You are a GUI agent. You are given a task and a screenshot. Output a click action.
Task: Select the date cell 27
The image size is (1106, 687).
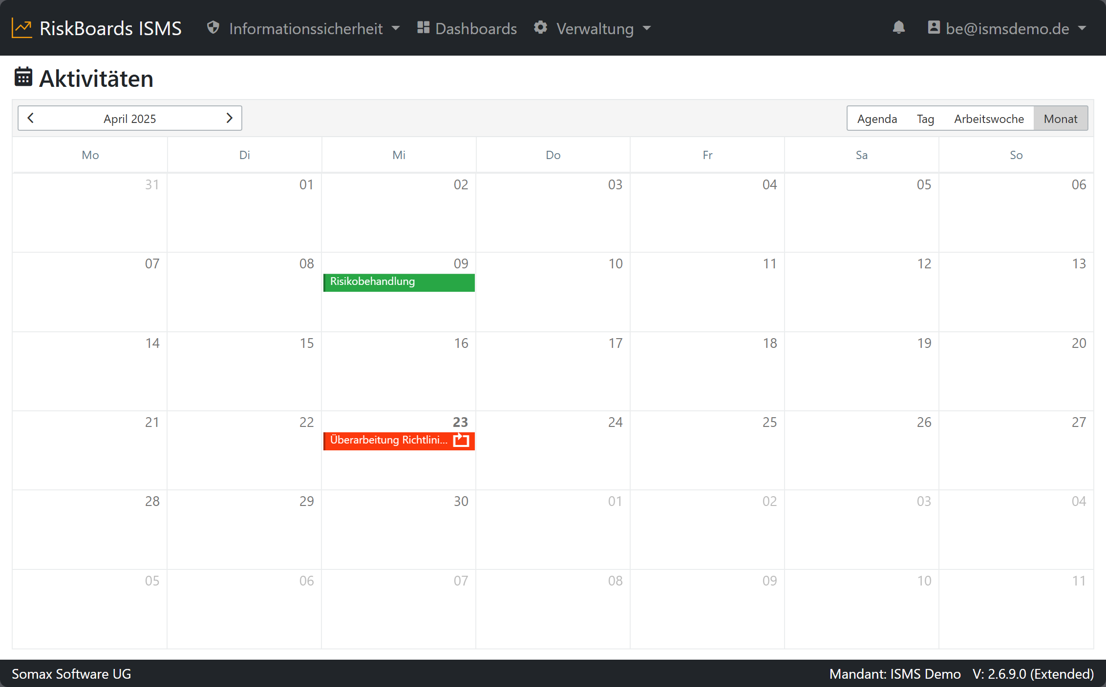pyautogui.click(x=1016, y=450)
